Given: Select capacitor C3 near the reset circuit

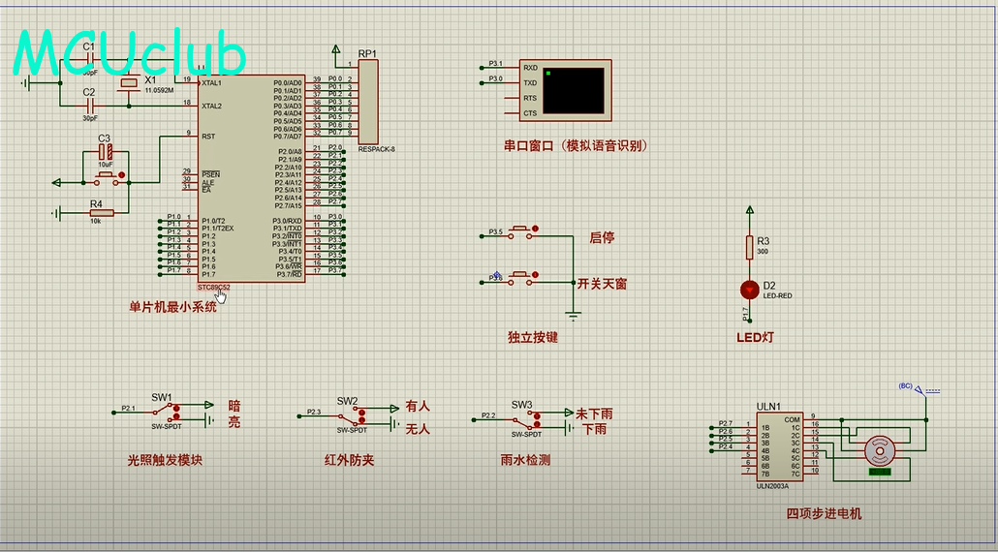Looking at the screenshot, I should tap(106, 152).
